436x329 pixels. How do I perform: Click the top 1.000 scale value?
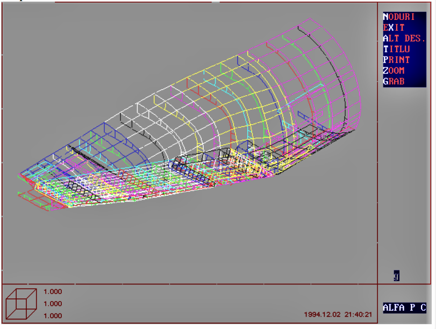click(x=53, y=292)
